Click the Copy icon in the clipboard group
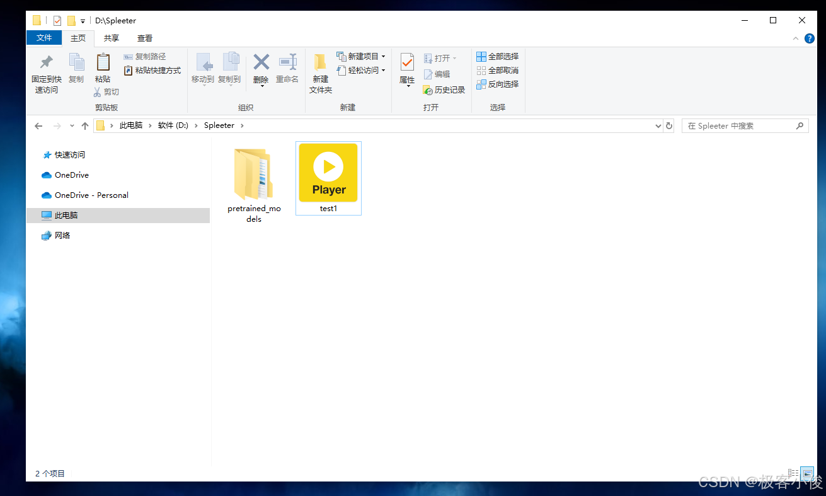Image resolution: width=826 pixels, height=496 pixels. point(76,62)
